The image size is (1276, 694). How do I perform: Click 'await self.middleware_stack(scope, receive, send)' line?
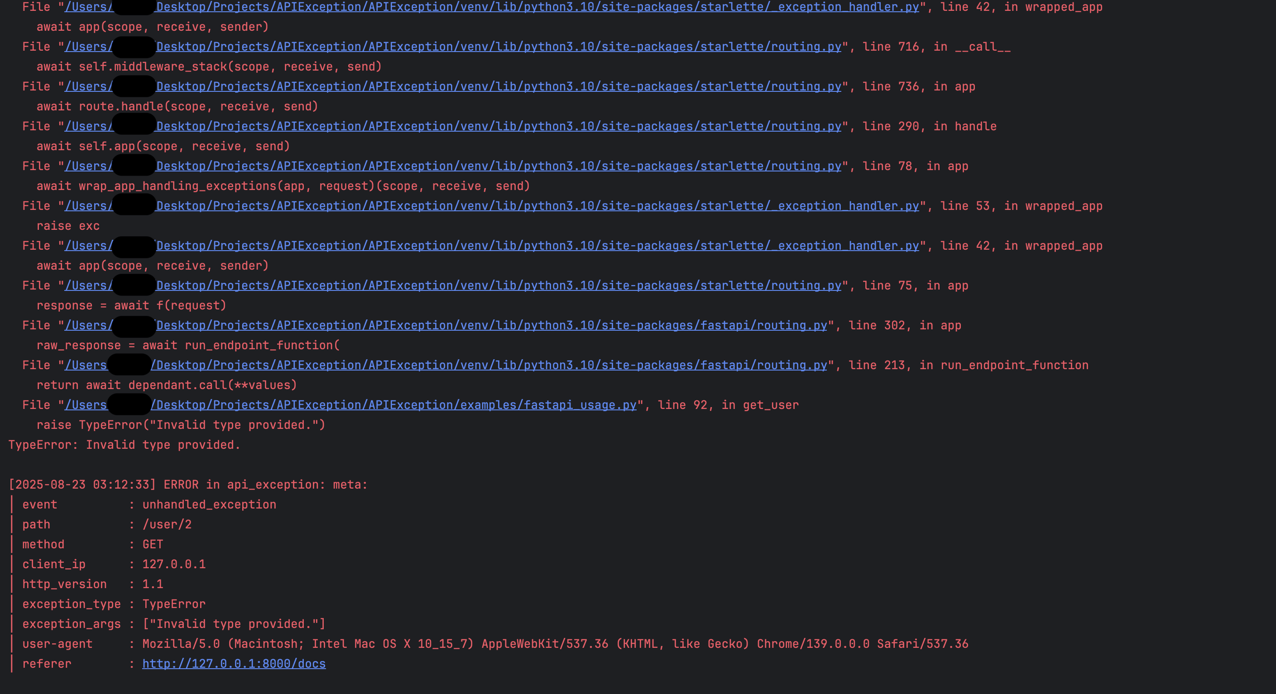209,67
